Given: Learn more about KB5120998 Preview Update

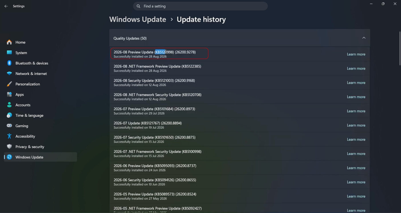Looking at the screenshot, I should click(x=356, y=54).
